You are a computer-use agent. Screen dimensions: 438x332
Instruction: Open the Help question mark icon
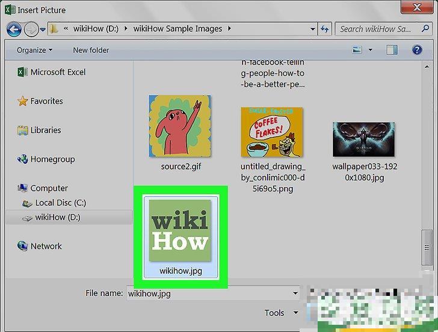pos(416,50)
